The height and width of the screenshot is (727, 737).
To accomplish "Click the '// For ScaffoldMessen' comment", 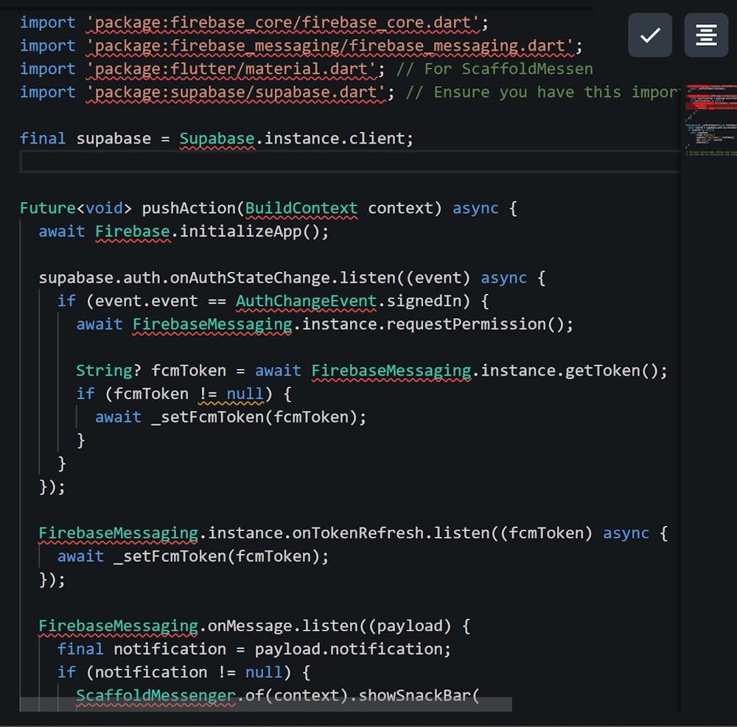I will click(495, 69).
